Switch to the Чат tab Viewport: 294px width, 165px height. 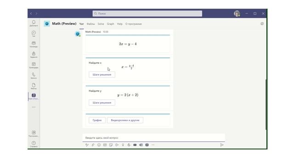(81, 24)
